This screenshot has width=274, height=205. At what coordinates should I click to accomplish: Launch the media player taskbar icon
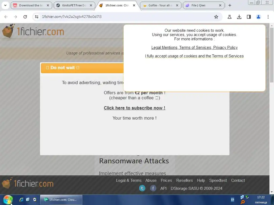pyautogui.click(x=35, y=200)
